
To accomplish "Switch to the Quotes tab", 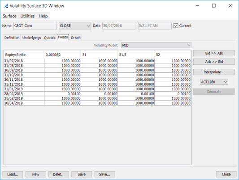I will pos(49,38).
